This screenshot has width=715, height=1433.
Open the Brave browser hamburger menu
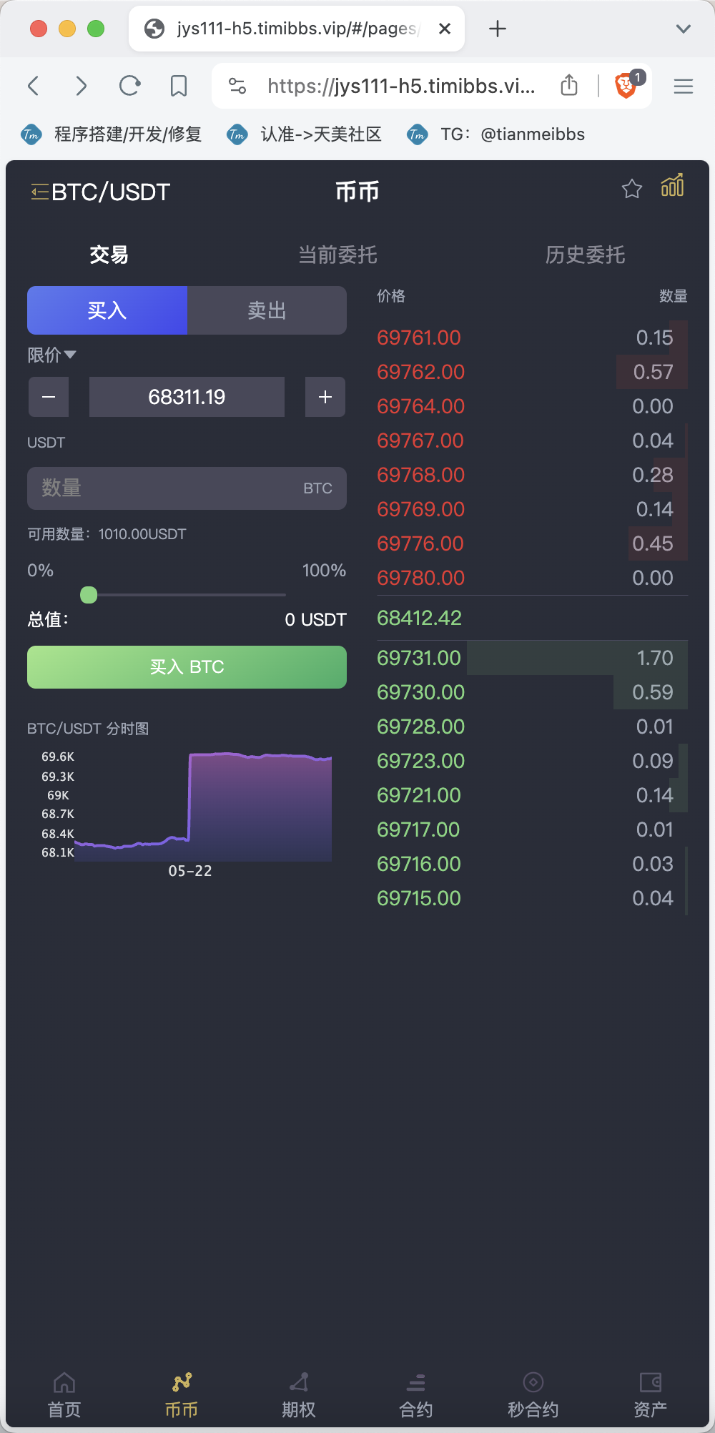click(x=684, y=87)
